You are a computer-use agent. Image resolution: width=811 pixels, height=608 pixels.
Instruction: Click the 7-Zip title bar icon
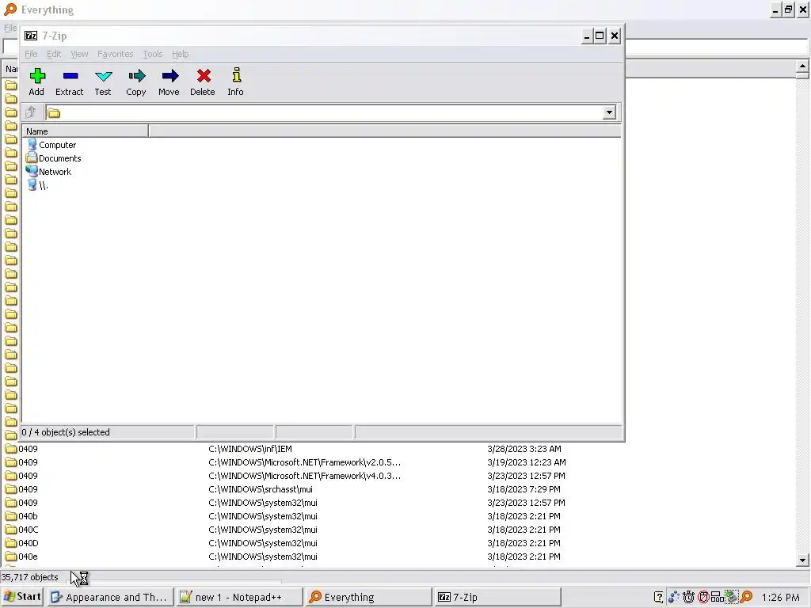coord(31,36)
